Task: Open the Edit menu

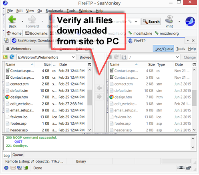Action: [x=19, y=11]
